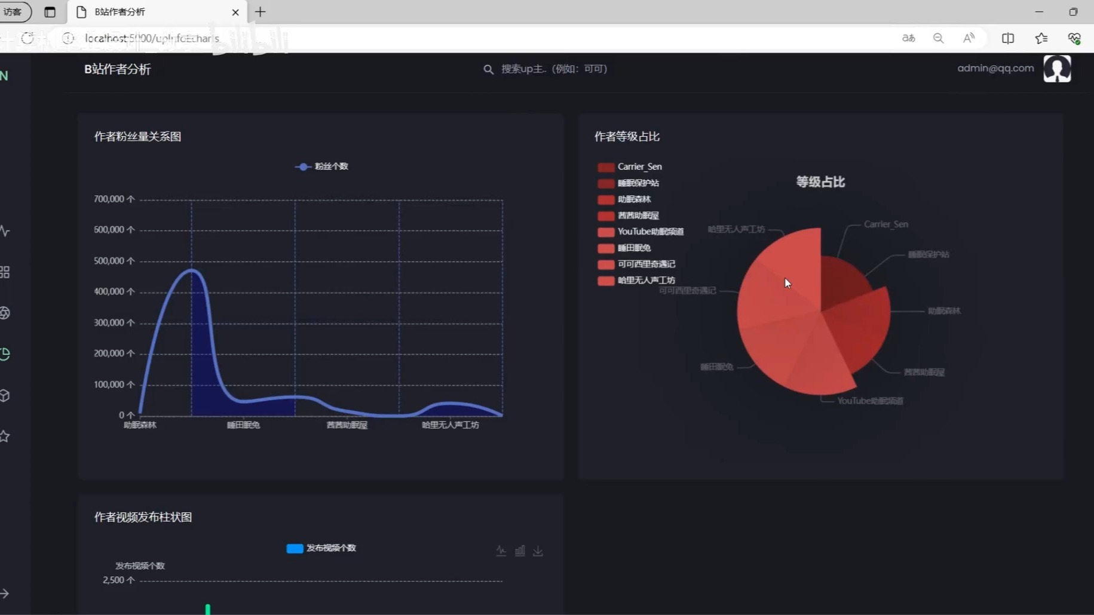1094x615 pixels.
Task: View site information icon in address bar
Action: pyautogui.click(x=68, y=38)
